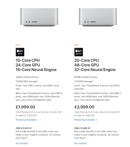Click Add a trade-in heading for M1 Ultra
This screenshot has width=130, height=147.
click(82, 128)
